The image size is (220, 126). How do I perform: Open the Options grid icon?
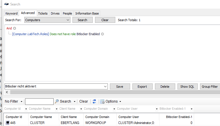[102, 101]
